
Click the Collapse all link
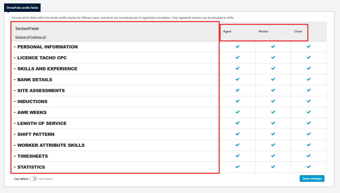point(38,37)
